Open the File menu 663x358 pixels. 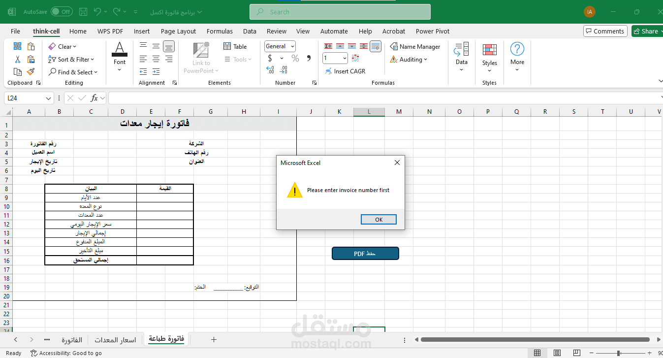(15, 31)
